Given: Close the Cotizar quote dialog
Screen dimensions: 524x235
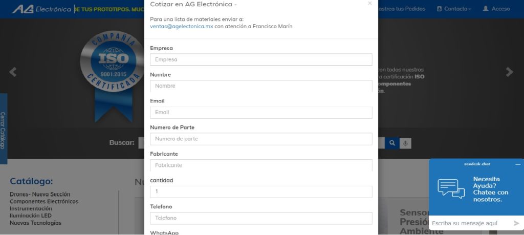Looking at the screenshot, I should tap(370, 4).
